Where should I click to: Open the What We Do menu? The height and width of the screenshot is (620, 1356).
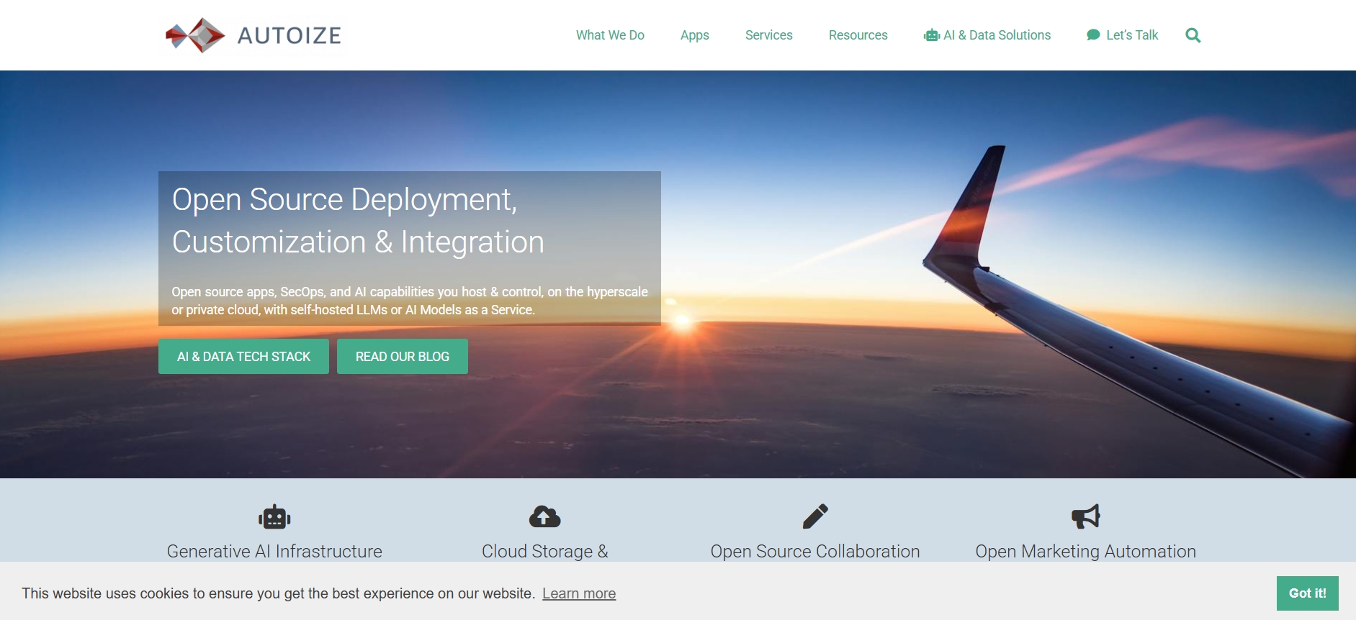[610, 35]
